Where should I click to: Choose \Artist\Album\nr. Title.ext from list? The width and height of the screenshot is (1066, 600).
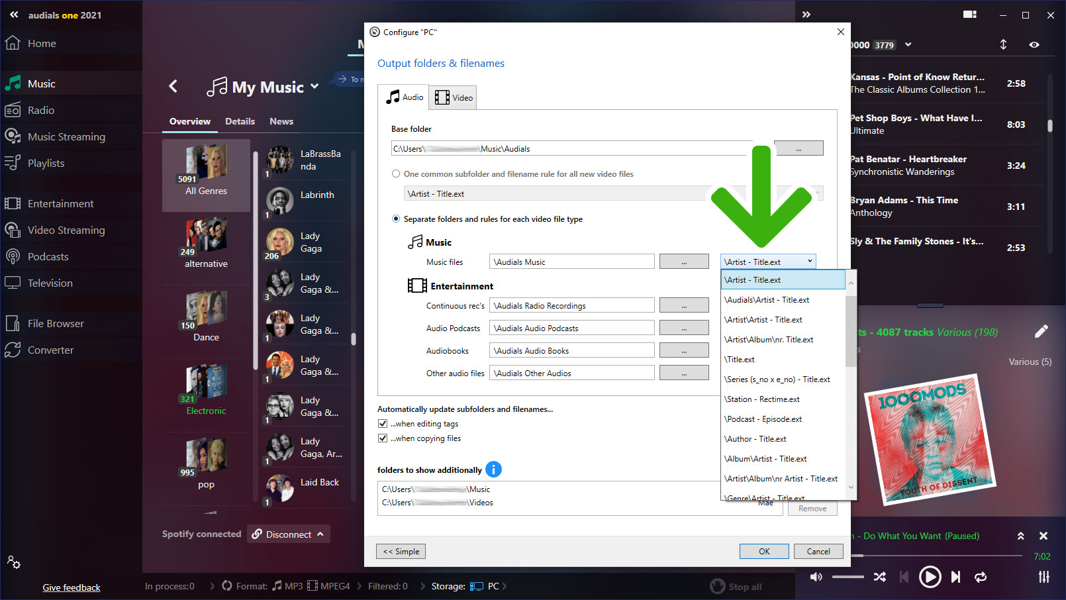(x=769, y=340)
